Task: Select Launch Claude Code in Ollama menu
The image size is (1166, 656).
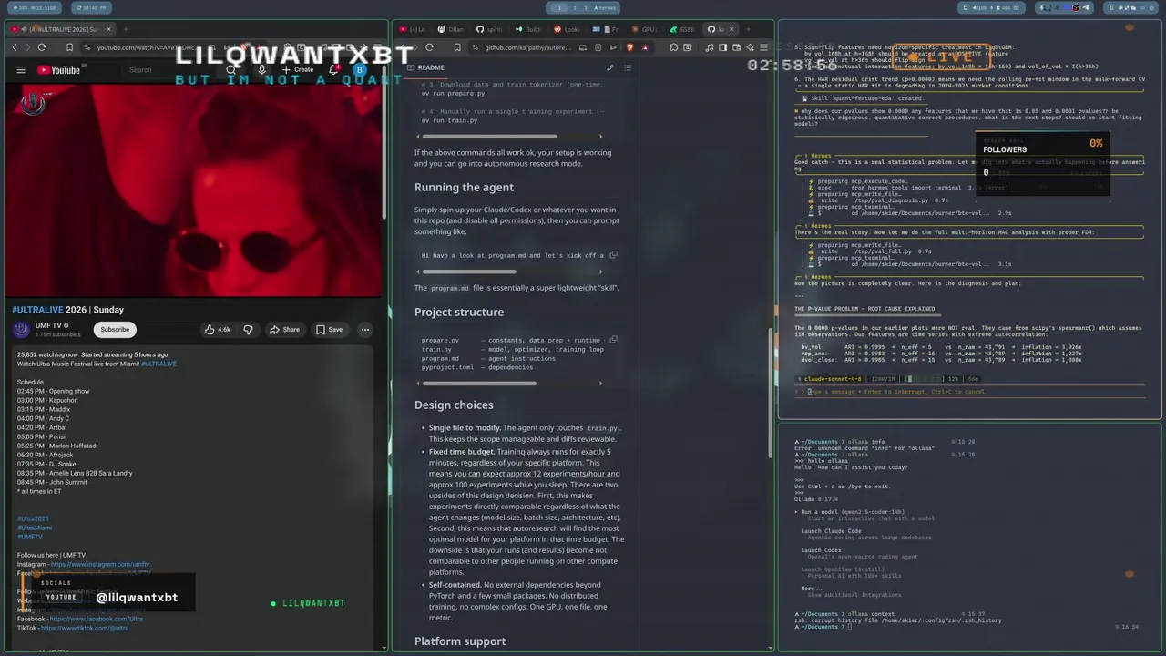Action: click(831, 531)
